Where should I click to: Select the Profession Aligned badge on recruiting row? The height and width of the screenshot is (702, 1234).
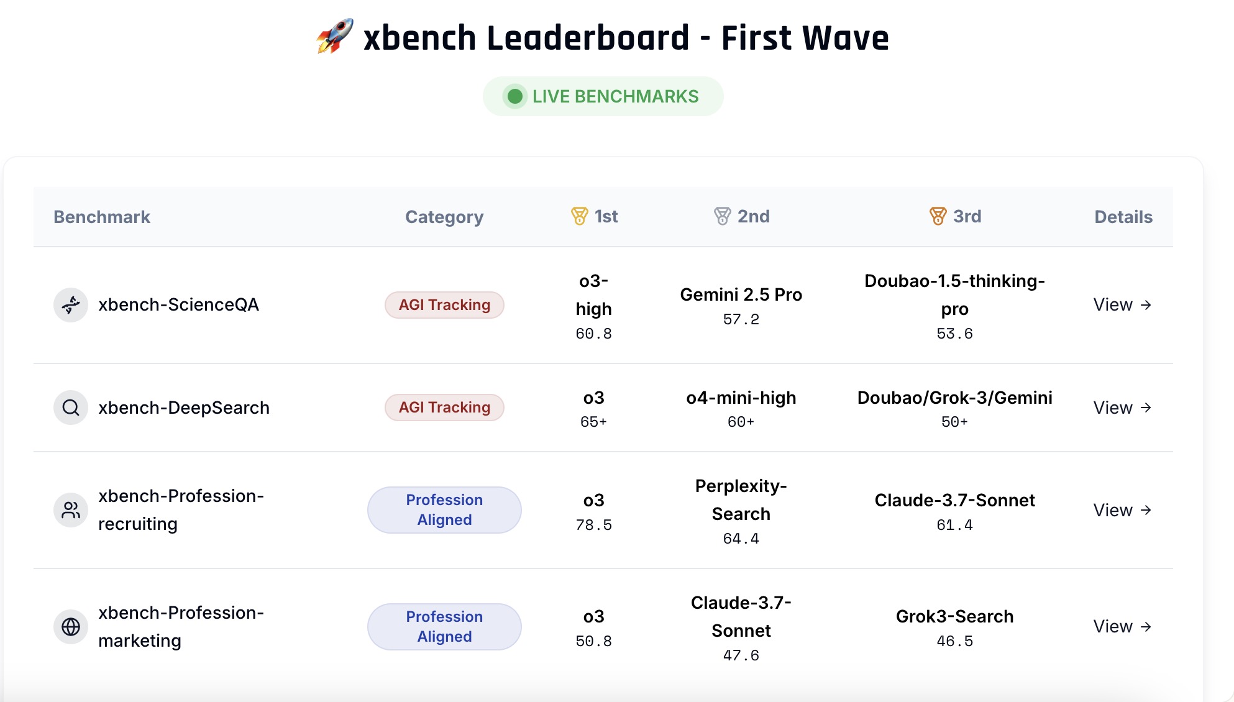pos(444,509)
